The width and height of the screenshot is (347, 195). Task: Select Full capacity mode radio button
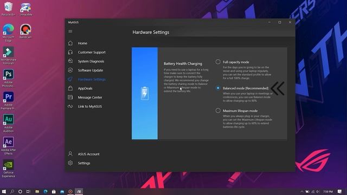218,62
